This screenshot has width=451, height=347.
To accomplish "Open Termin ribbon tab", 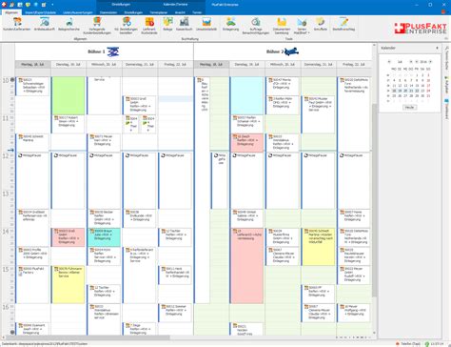I will pos(197,12).
